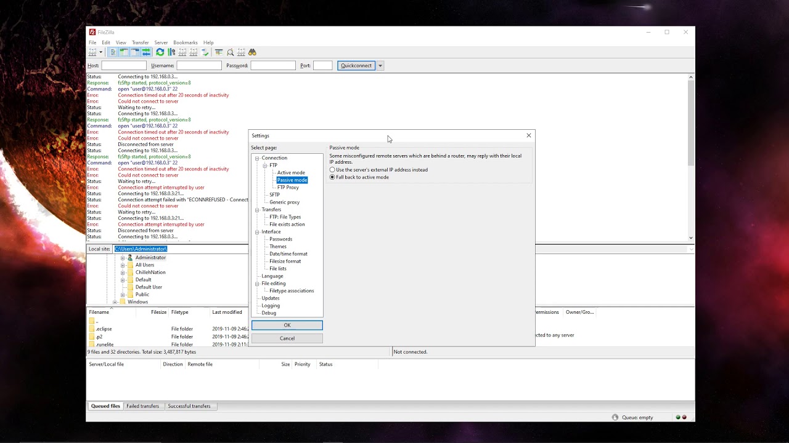
Task: Toggle message log display icon
Action: tap(113, 52)
